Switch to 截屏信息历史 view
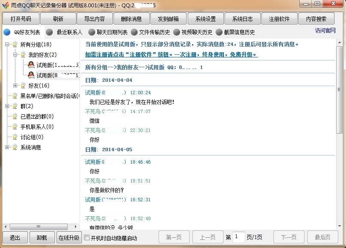The width and height of the screenshot is (346, 248). [219, 32]
